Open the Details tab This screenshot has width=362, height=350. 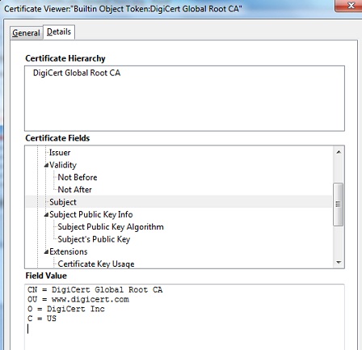click(59, 32)
